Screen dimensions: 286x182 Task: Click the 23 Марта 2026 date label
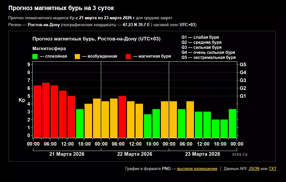pos(202,154)
